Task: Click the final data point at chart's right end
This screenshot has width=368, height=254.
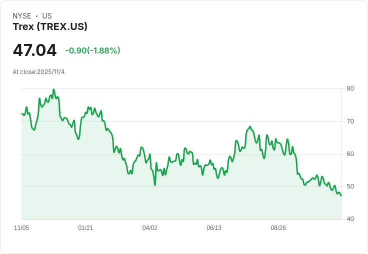Action: coord(341,196)
